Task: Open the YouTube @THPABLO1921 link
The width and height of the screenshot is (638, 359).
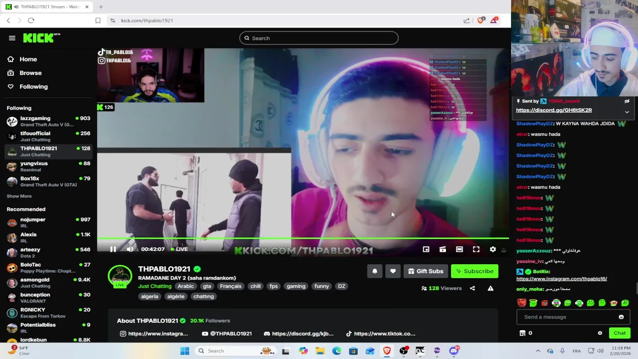Action: (227, 334)
